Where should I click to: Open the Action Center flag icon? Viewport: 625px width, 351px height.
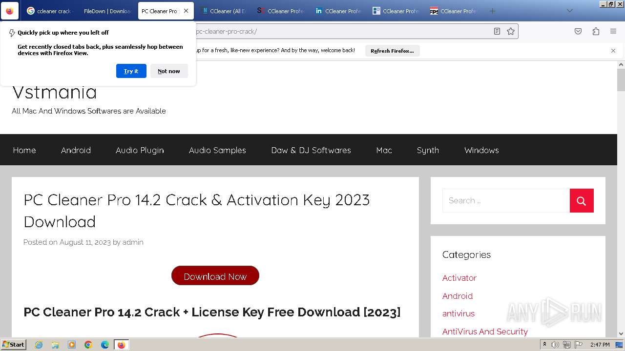(578, 345)
